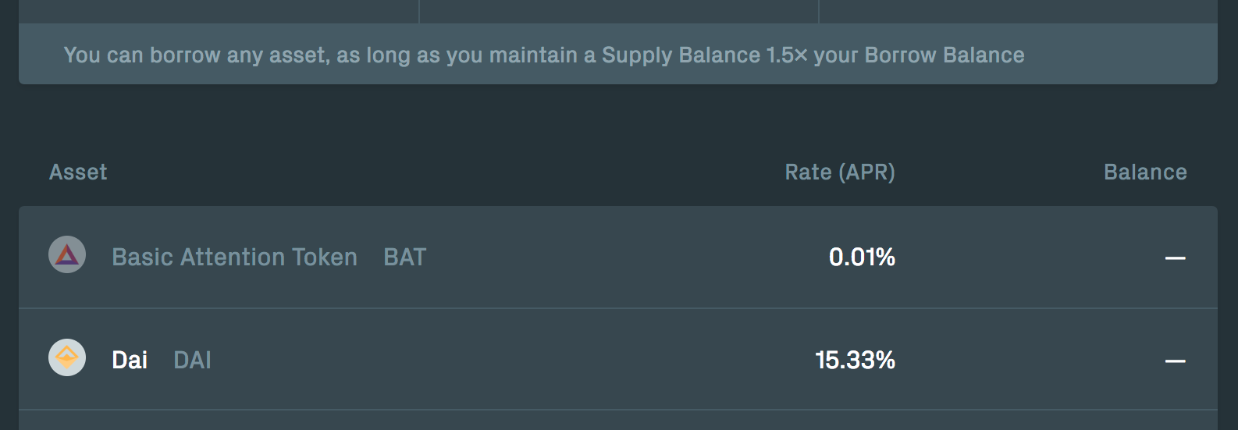Click 'Borrow Balance' text in the banner
The width and height of the screenshot is (1238, 430).
click(x=945, y=55)
